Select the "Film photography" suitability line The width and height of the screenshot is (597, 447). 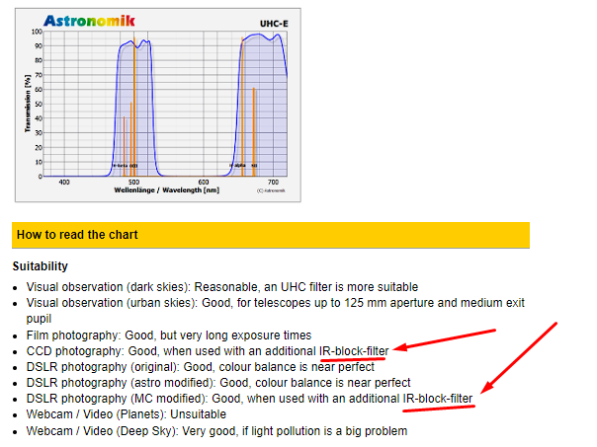click(x=169, y=335)
